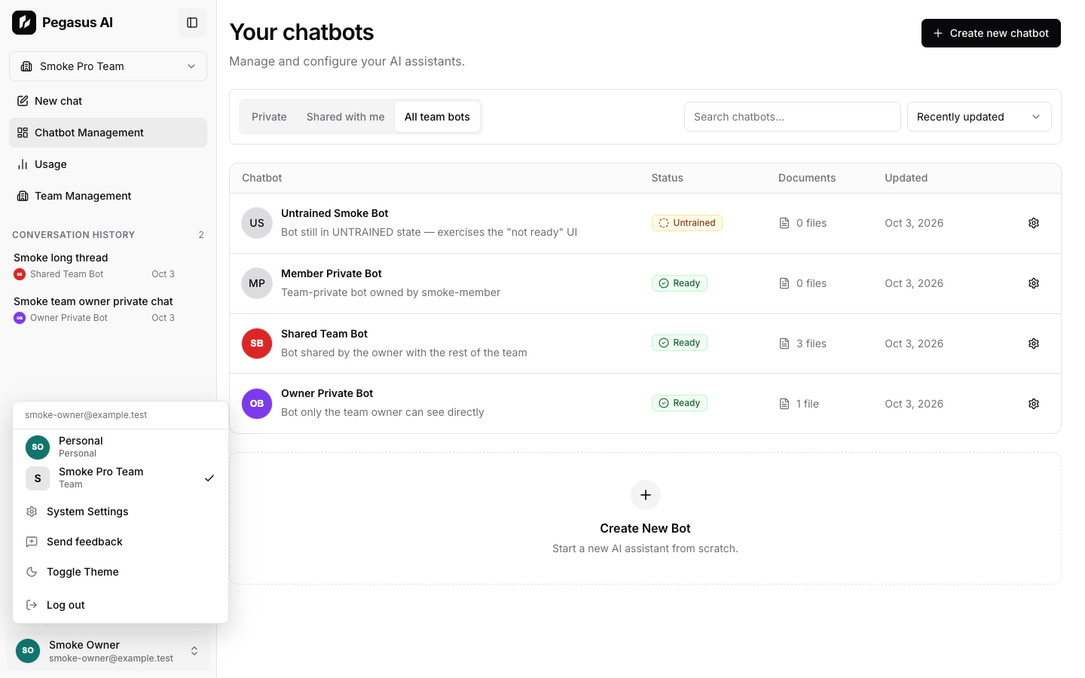The height and width of the screenshot is (678, 1085).
Task: Open settings gear for Untrained Smoke Bot
Action: (x=1034, y=223)
